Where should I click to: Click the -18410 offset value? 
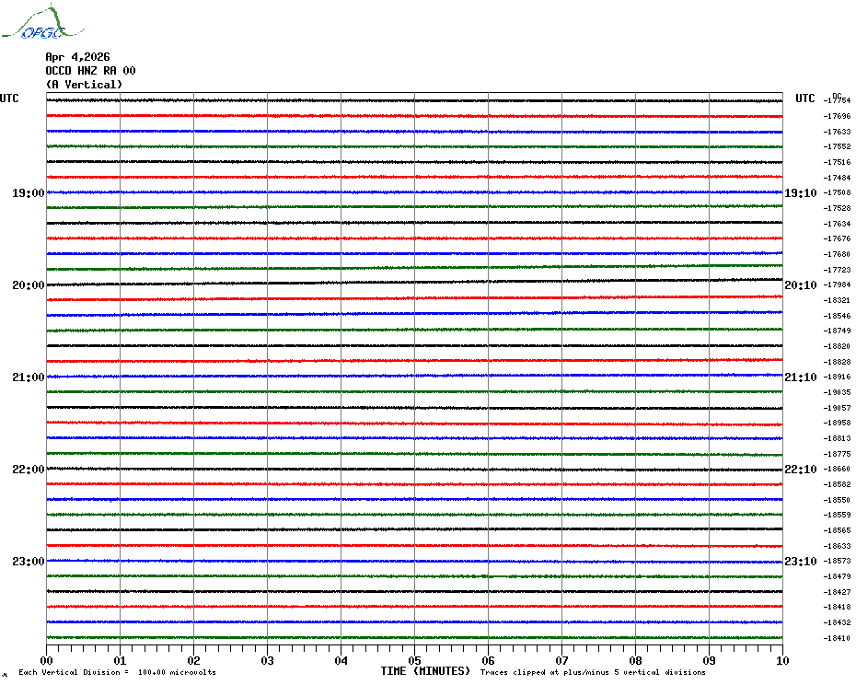[838, 638]
